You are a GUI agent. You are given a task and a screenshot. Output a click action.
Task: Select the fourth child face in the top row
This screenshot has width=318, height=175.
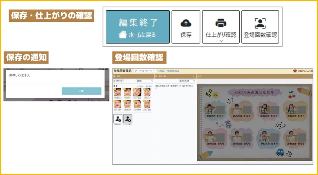pyautogui.click(x=147, y=92)
